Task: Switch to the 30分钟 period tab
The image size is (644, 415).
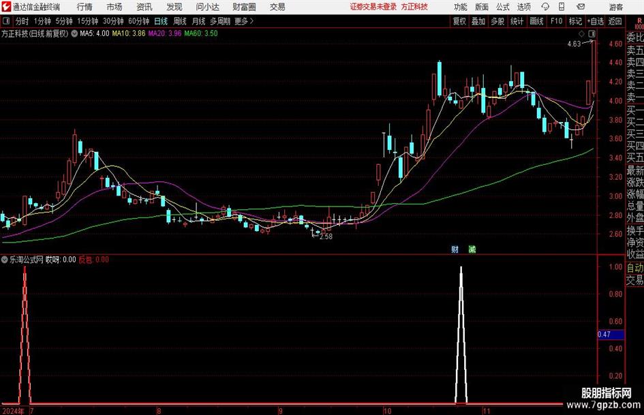Action: pos(113,21)
